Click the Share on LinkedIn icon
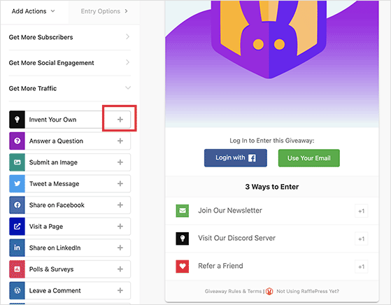Viewport: 391px width, 305px height. coord(17,248)
